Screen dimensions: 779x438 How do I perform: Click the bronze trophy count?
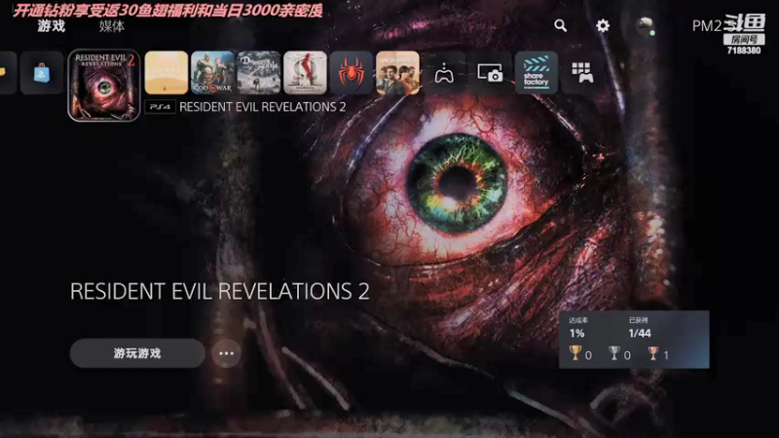pyautogui.click(x=658, y=353)
